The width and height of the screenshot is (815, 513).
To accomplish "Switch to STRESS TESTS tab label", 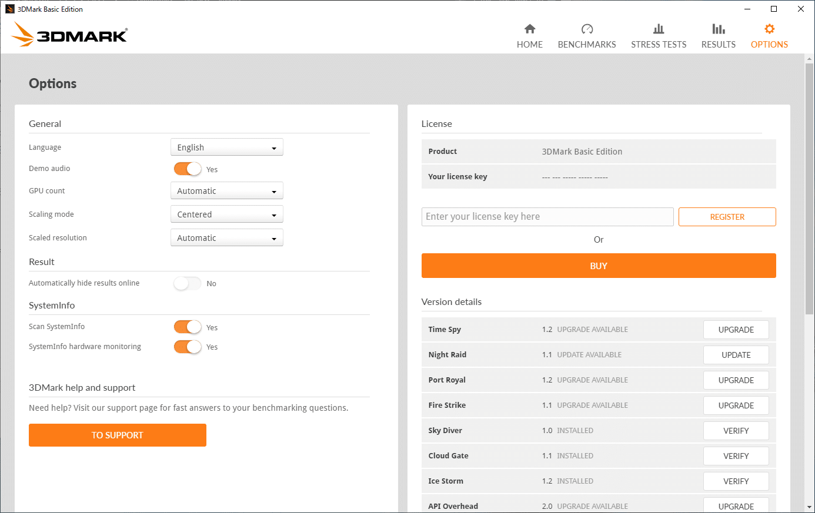I will pos(659,45).
